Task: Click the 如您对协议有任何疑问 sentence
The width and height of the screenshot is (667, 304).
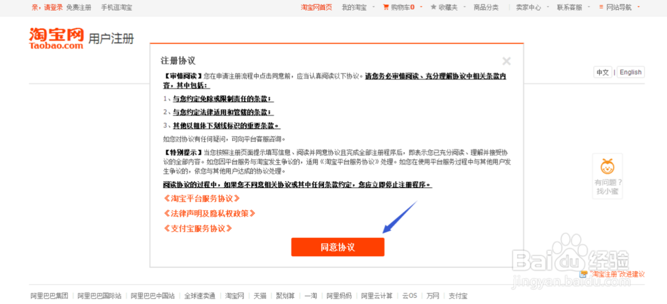Action: pyautogui.click(x=223, y=139)
